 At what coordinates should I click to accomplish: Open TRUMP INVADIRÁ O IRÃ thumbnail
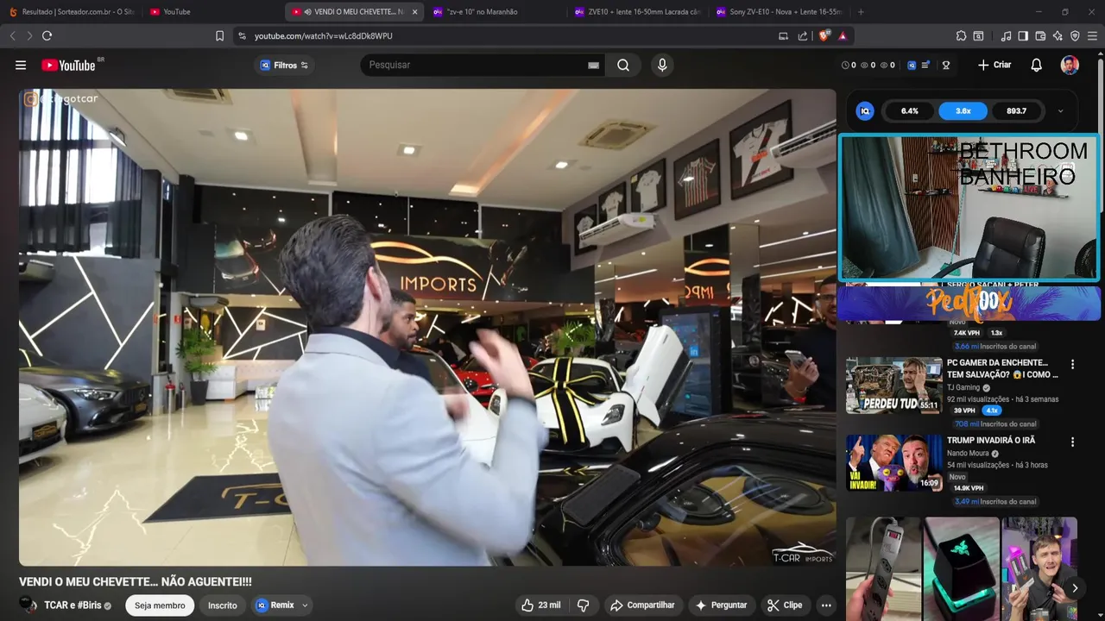point(893,463)
